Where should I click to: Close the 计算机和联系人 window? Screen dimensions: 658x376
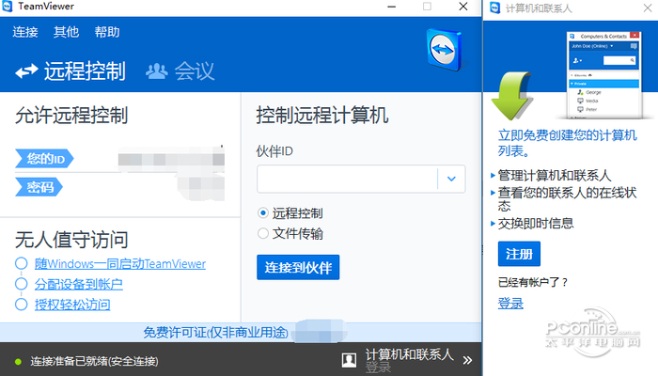(648, 8)
